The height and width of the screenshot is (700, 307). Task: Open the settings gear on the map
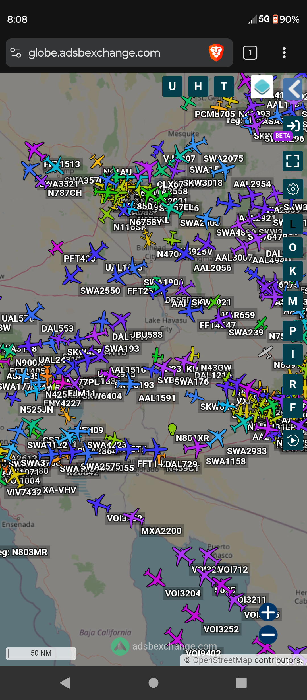(x=293, y=189)
